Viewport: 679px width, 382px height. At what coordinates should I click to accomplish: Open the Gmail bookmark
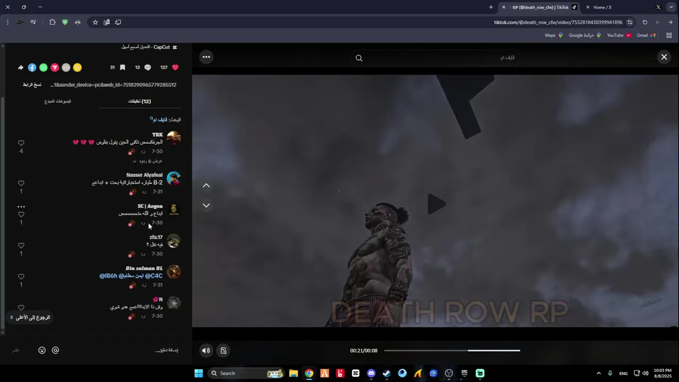(x=646, y=36)
